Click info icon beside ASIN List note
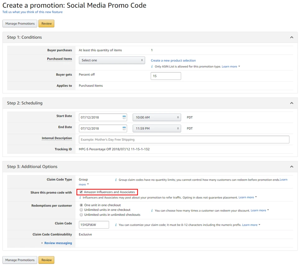This screenshot has height=267, width=300. (152, 67)
